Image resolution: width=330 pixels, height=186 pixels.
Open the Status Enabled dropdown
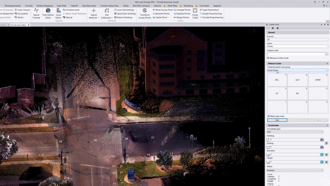point(295,170)
